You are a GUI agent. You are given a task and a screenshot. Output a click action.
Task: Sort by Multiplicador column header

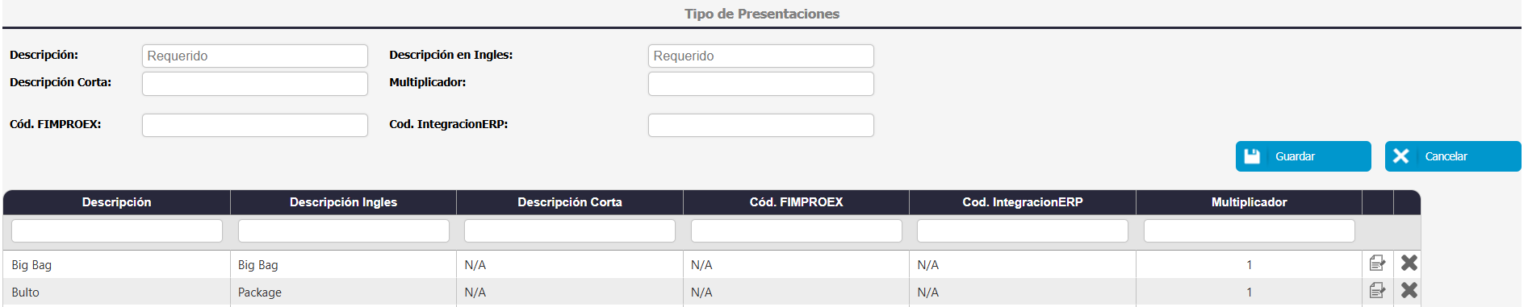click(x=1249, y=202)
